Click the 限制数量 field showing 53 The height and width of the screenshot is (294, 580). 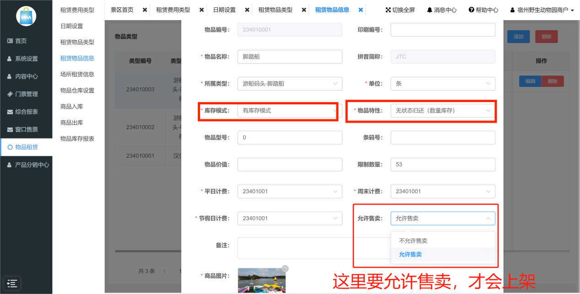[443, 164]
